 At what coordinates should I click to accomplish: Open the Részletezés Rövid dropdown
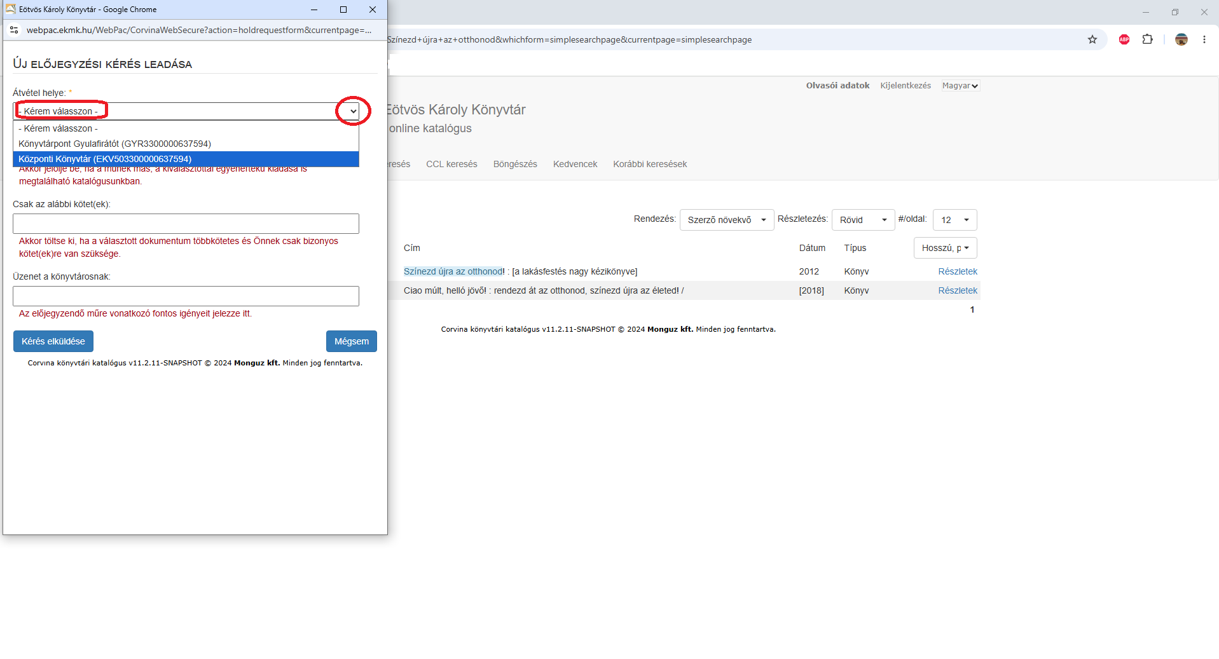coord(863,220)
